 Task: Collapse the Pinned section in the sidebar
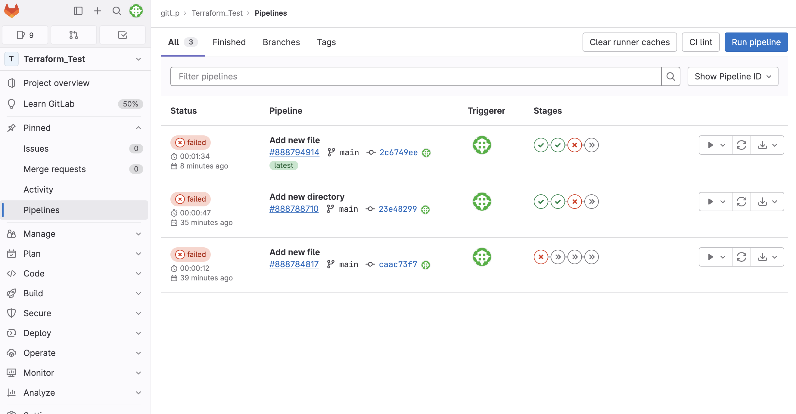click(138, 128)
